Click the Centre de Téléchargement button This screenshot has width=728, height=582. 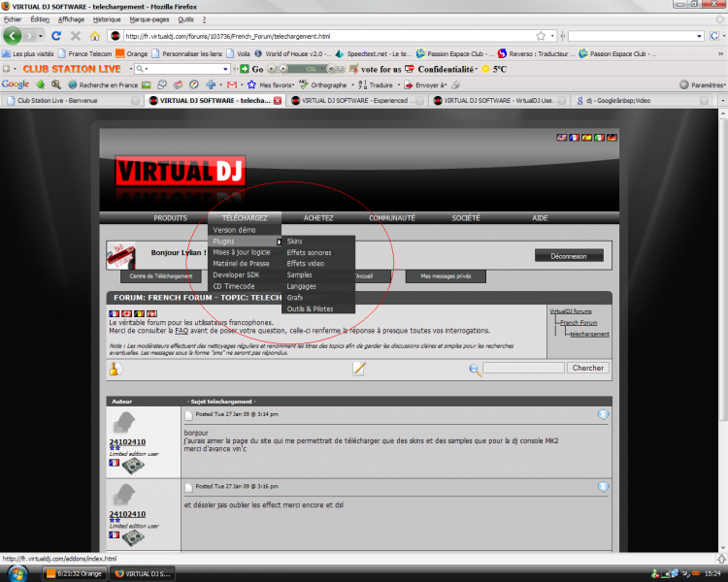161,276
